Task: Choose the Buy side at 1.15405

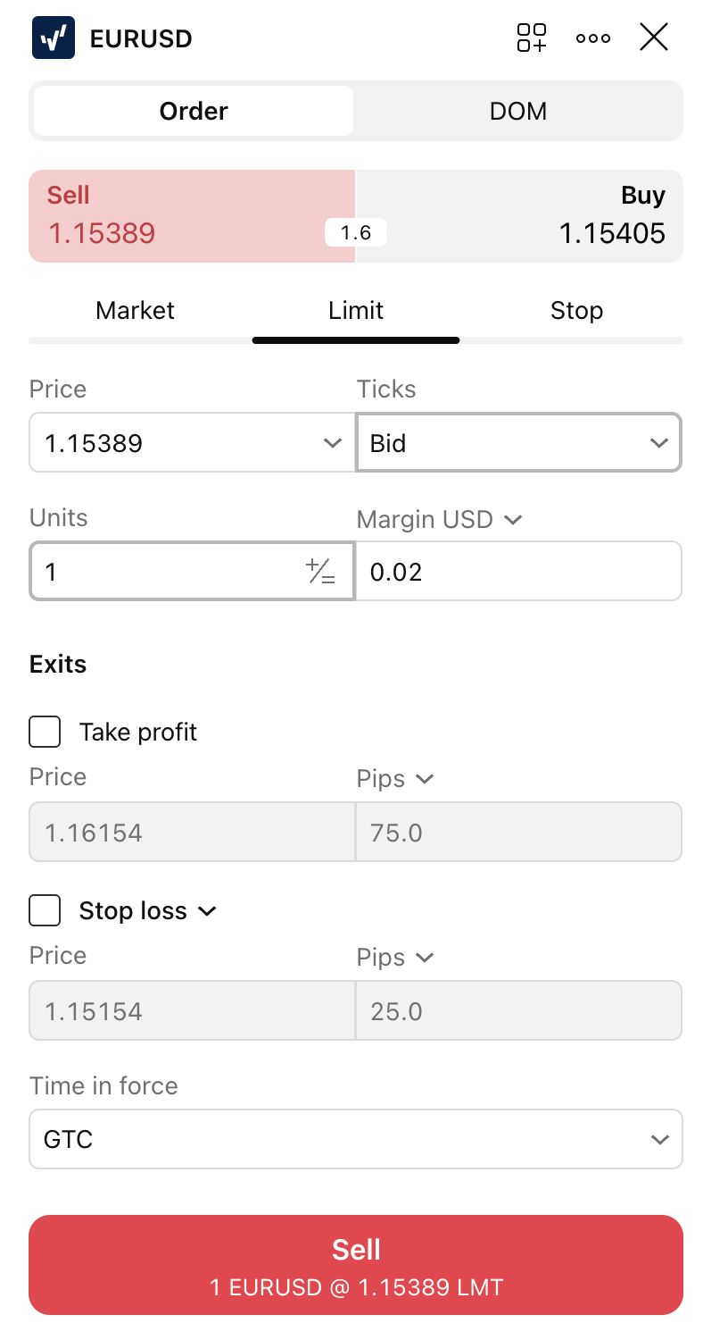Action: (x=519, y=216)
